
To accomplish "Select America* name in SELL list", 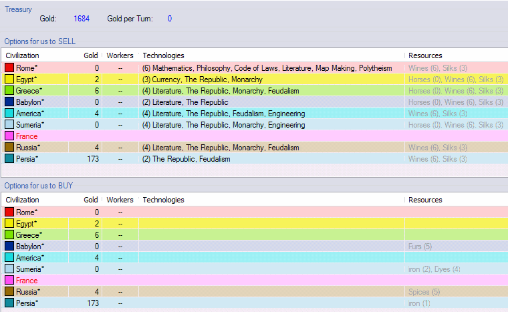I will pyautogui.click(x=30, y=114).
